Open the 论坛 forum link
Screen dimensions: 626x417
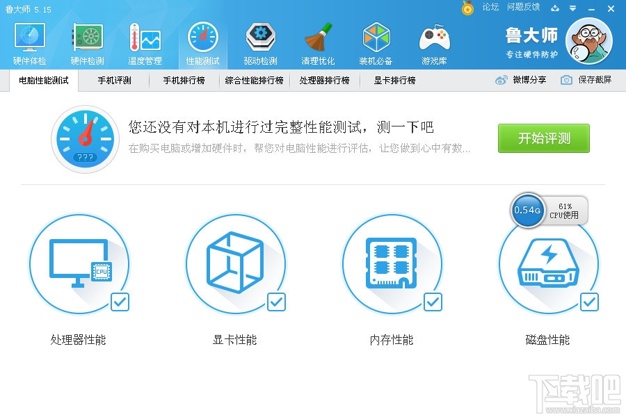490,7
